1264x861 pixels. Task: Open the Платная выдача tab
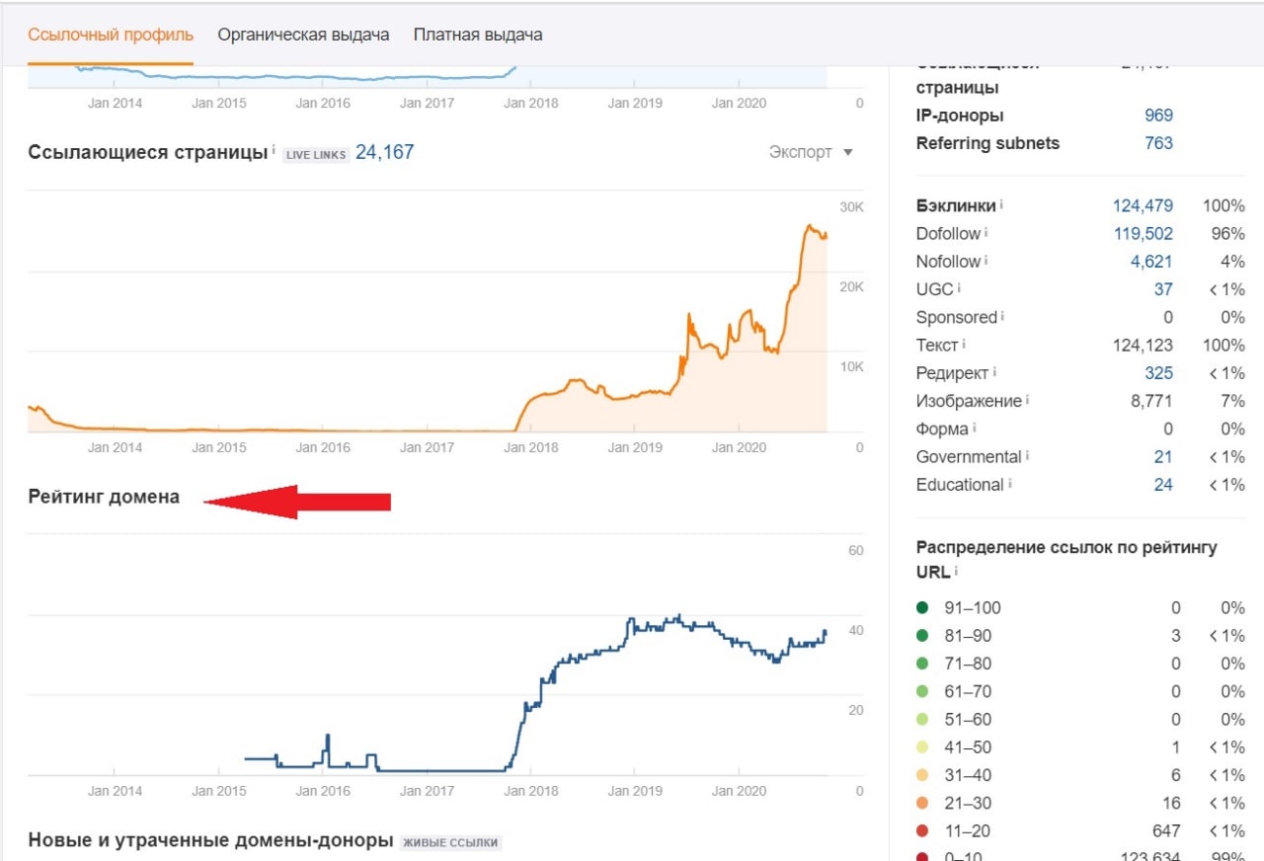pos(478,35)
